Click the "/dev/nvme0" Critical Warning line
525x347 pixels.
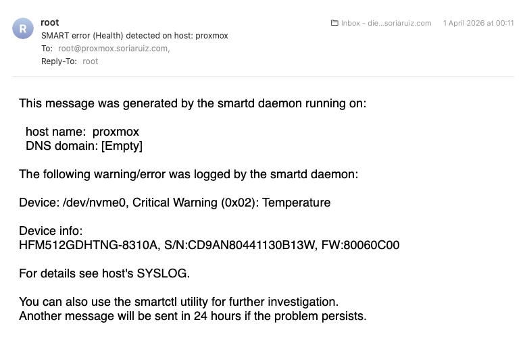[x=174, y=203]
